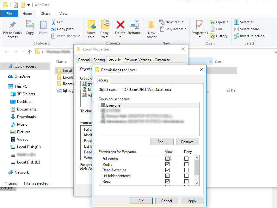The height and width of the screenshot is (208, 277).
Task: Click the Select all icon
Action: click(237, 22)
